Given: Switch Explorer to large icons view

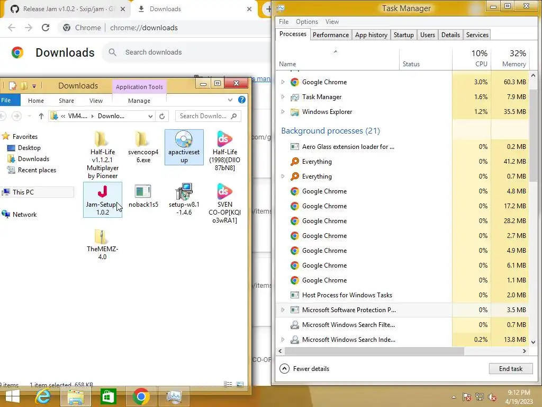Looking at the screenshot, I should pyautogui.click(x=240, y=384).
